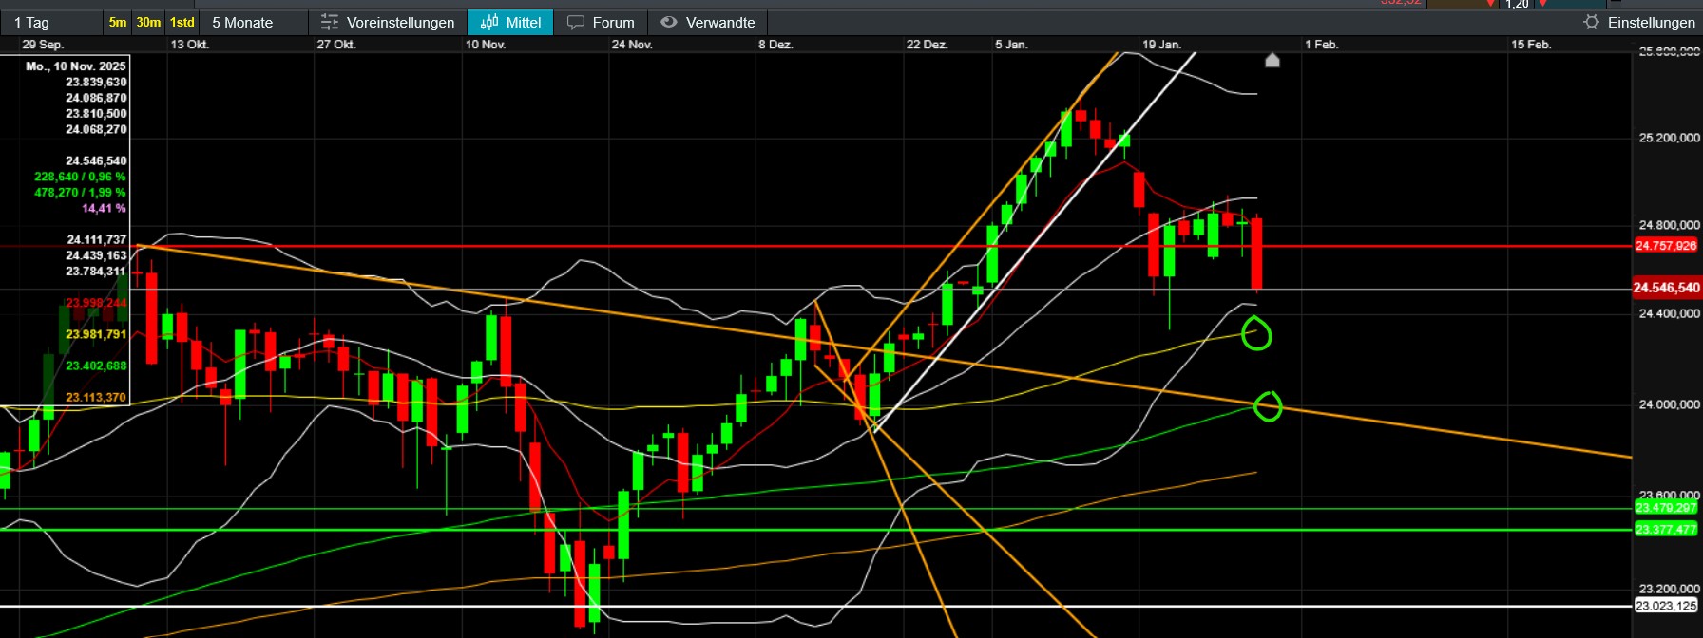This screenshot has height=638, width=1703.
Task: Select the white 23.023,125 level label
Action: (1666, 606)
